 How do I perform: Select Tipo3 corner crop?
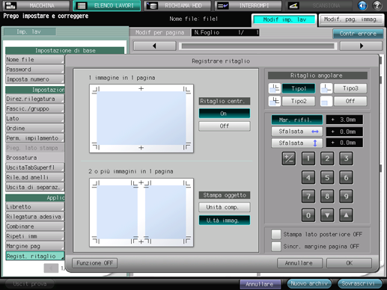coord(350,88)
